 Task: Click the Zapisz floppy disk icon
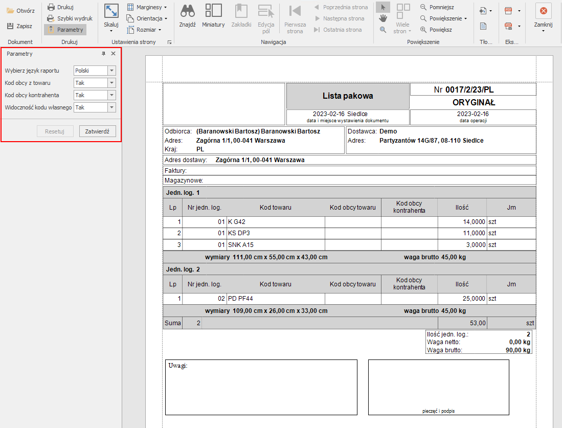[x=10, y=26]
